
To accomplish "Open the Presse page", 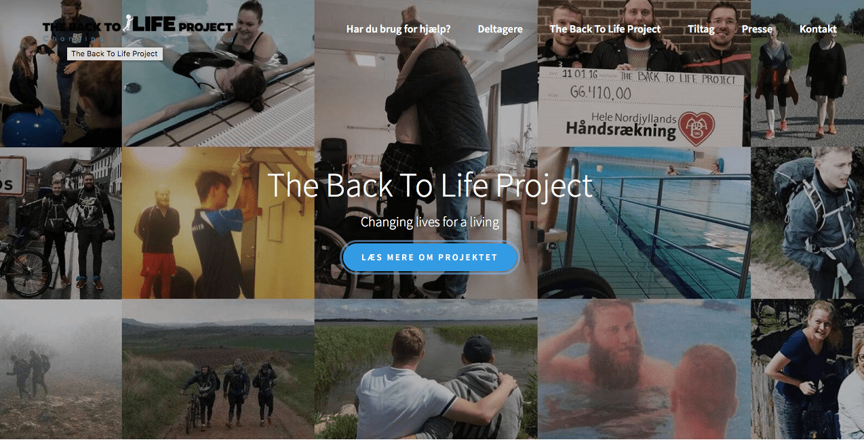I will click(757, 29).
